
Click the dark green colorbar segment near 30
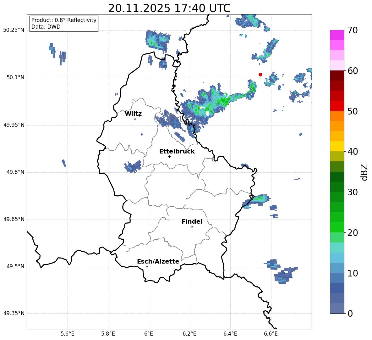coord(337,187)
